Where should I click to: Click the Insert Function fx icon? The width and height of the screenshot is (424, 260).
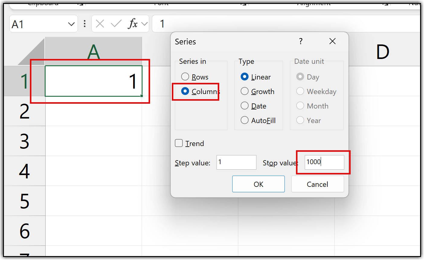click(133, 24)
